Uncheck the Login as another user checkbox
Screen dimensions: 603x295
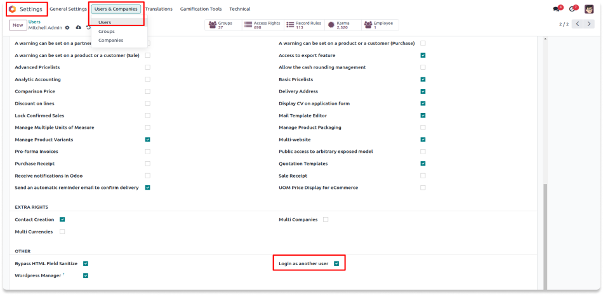pyautogui.click(x=336, y=263)
